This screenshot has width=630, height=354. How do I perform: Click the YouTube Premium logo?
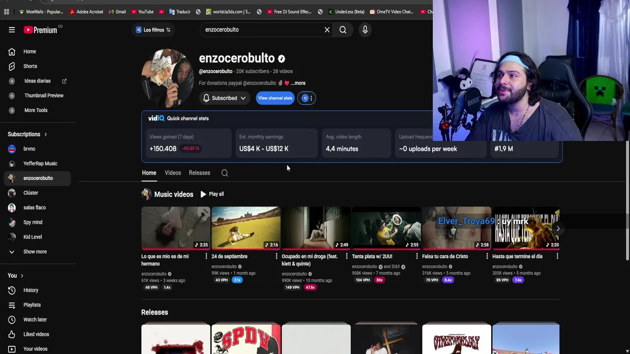click(40, 29)
